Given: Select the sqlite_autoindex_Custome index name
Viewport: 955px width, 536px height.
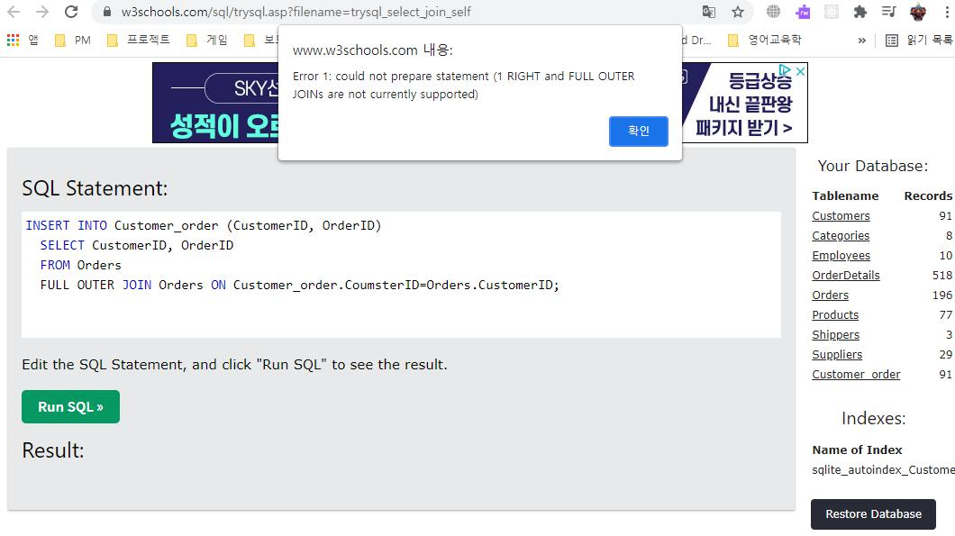Looking at the screenshot, I should pos(883,469).
